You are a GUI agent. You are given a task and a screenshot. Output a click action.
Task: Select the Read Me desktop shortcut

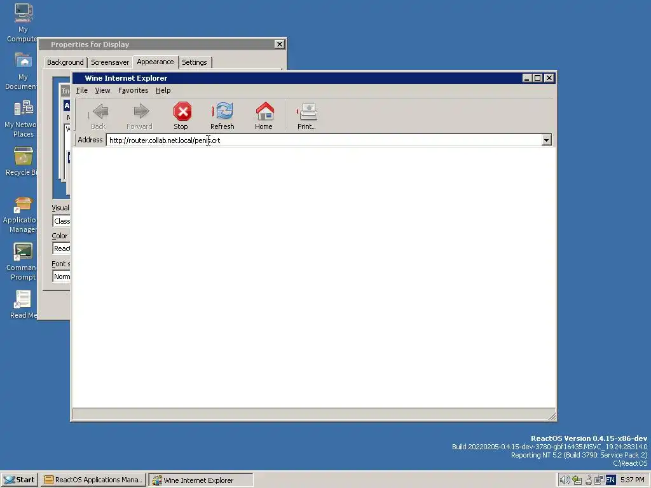[23, 304]
